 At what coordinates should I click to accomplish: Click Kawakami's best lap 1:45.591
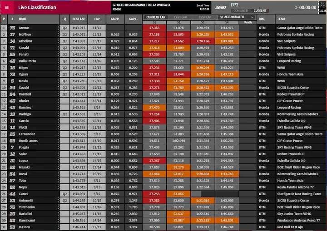click(79, 221)
